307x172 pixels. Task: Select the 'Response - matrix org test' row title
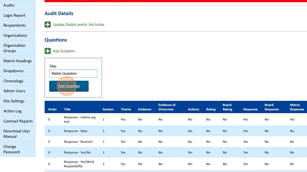[x=79, y=119]
